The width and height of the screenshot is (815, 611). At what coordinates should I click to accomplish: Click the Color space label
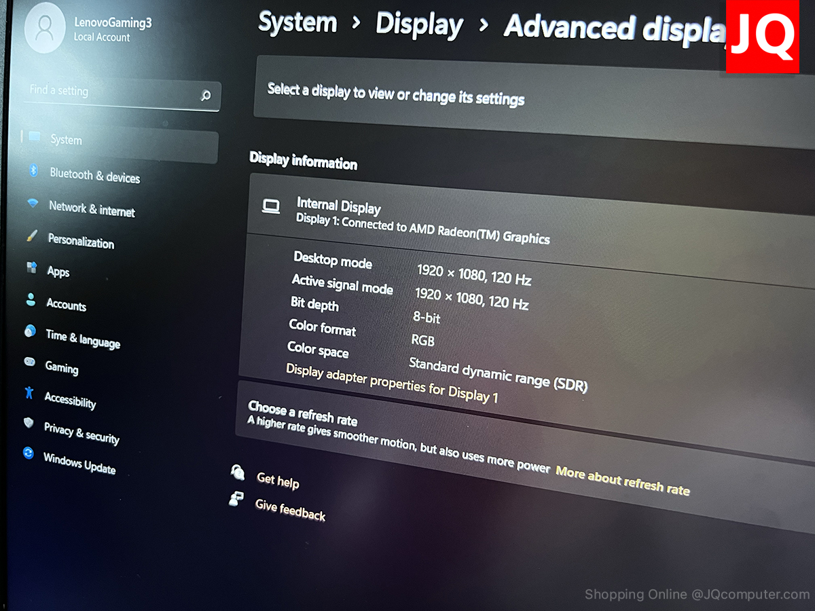pyautogui.click(x=318, y=349)
